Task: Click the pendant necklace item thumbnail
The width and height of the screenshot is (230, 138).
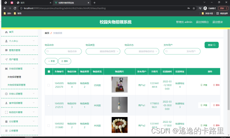Action: [x=120, y=105]
